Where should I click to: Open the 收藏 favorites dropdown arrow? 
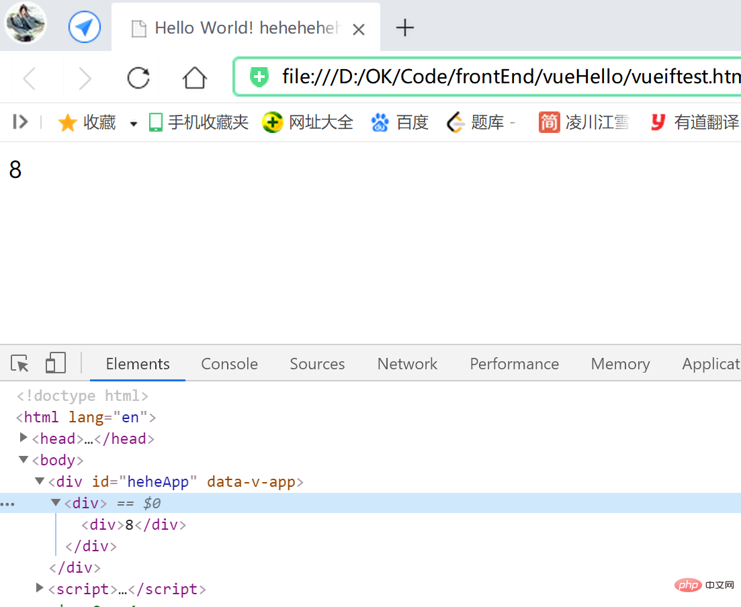click(x=133, y=124)
